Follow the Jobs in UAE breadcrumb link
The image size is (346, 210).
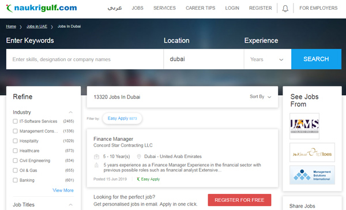coord(37,27)
